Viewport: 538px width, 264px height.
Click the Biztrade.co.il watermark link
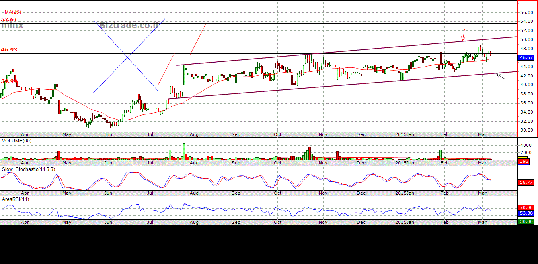click(129, 25)
